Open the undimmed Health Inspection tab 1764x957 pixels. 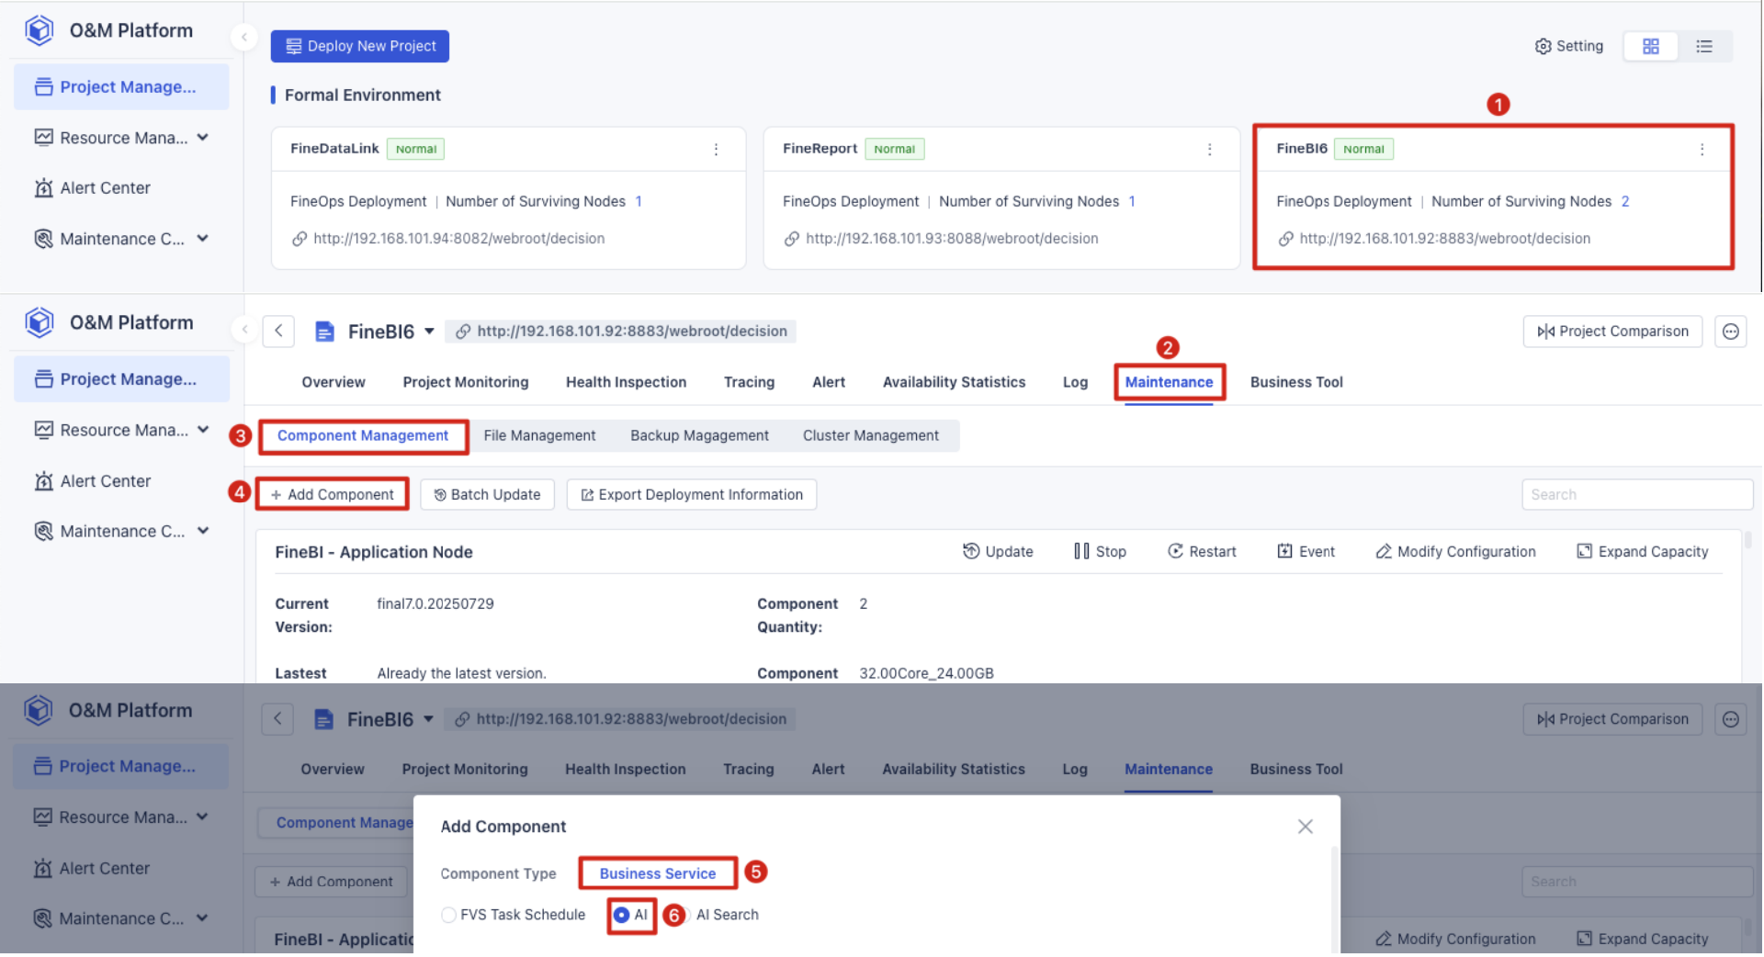point(626,382)
